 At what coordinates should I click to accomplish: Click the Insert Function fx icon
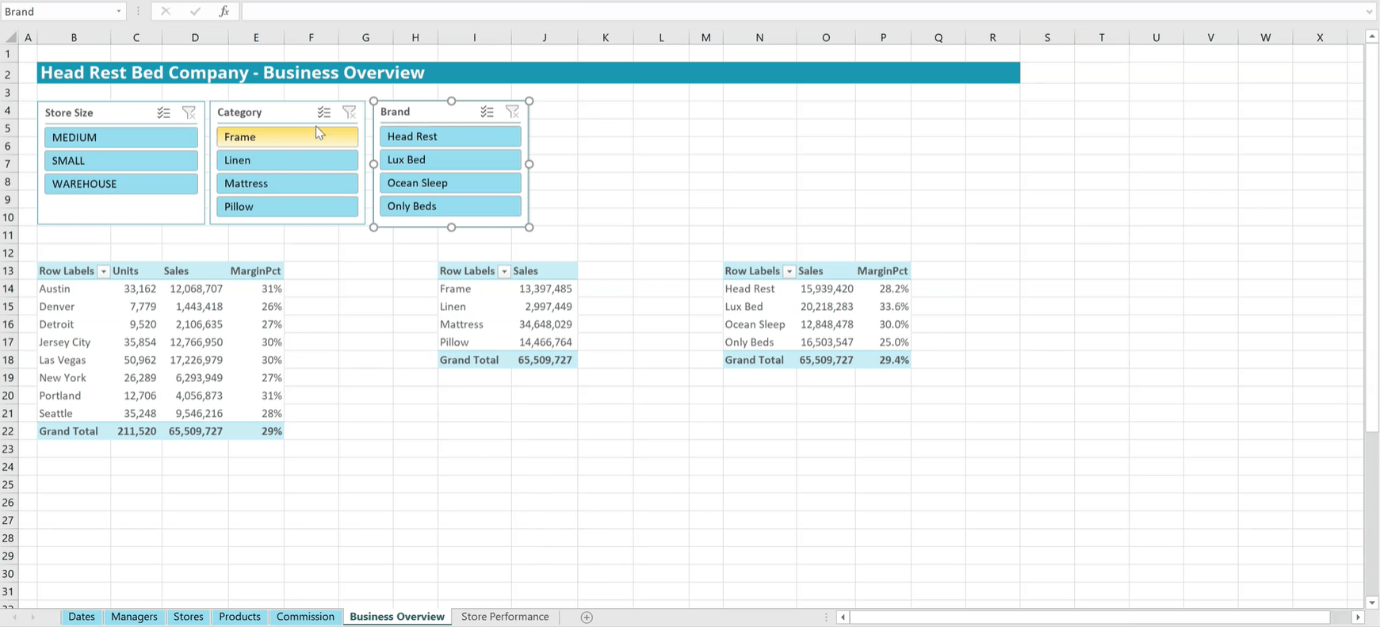point(224,11)
